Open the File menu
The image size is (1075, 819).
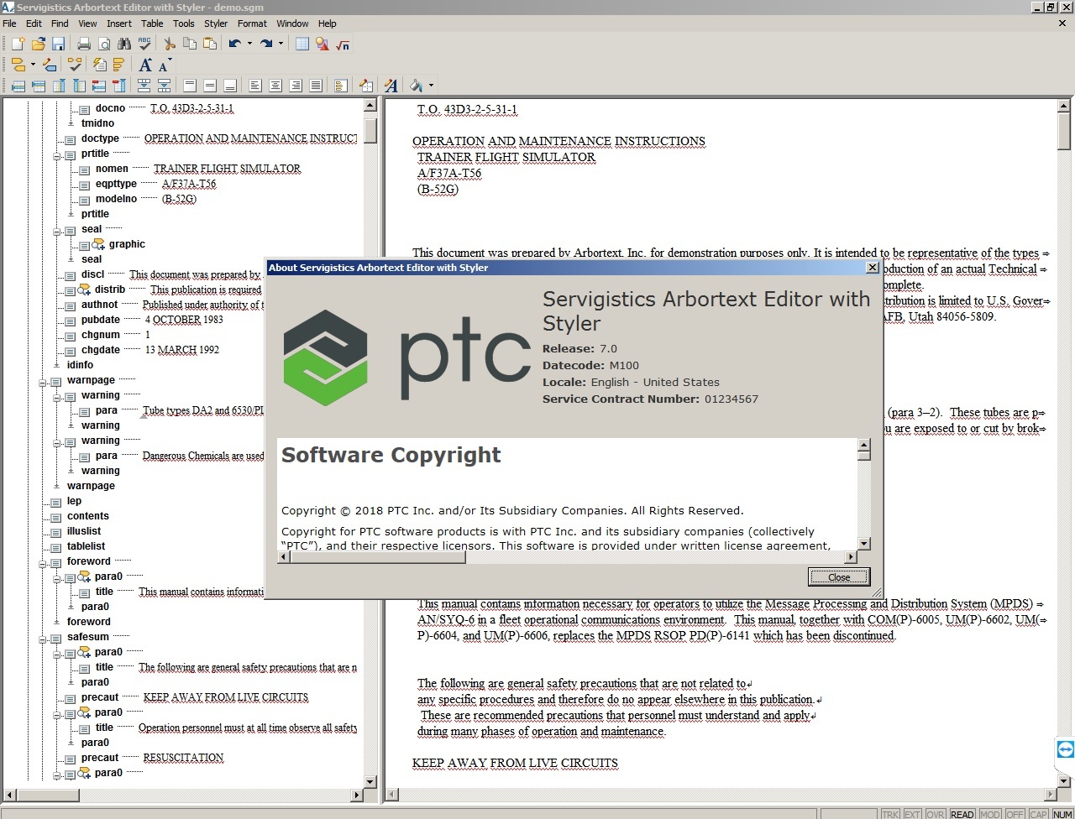click(x=9, y=23)
